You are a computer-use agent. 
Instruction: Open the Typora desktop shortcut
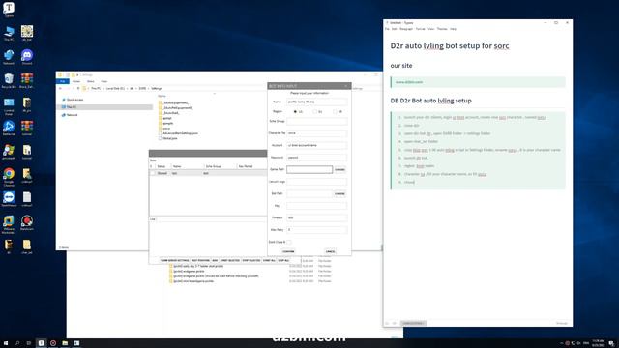click(x=9, y=9)
